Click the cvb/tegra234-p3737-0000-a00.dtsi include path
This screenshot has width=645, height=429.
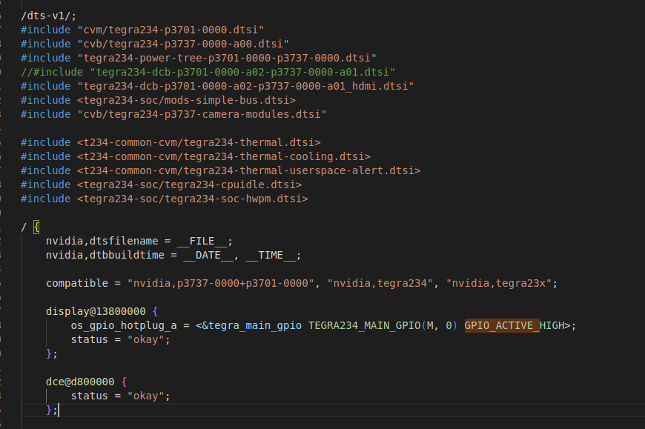(x=183, y=44)
